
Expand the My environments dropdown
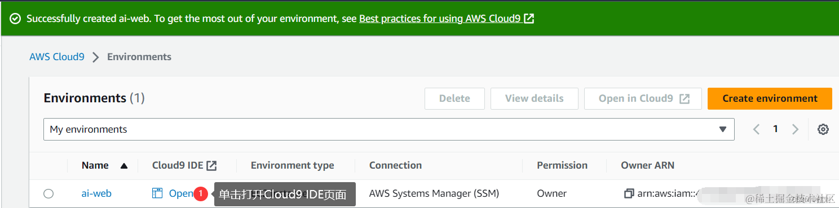389,129
